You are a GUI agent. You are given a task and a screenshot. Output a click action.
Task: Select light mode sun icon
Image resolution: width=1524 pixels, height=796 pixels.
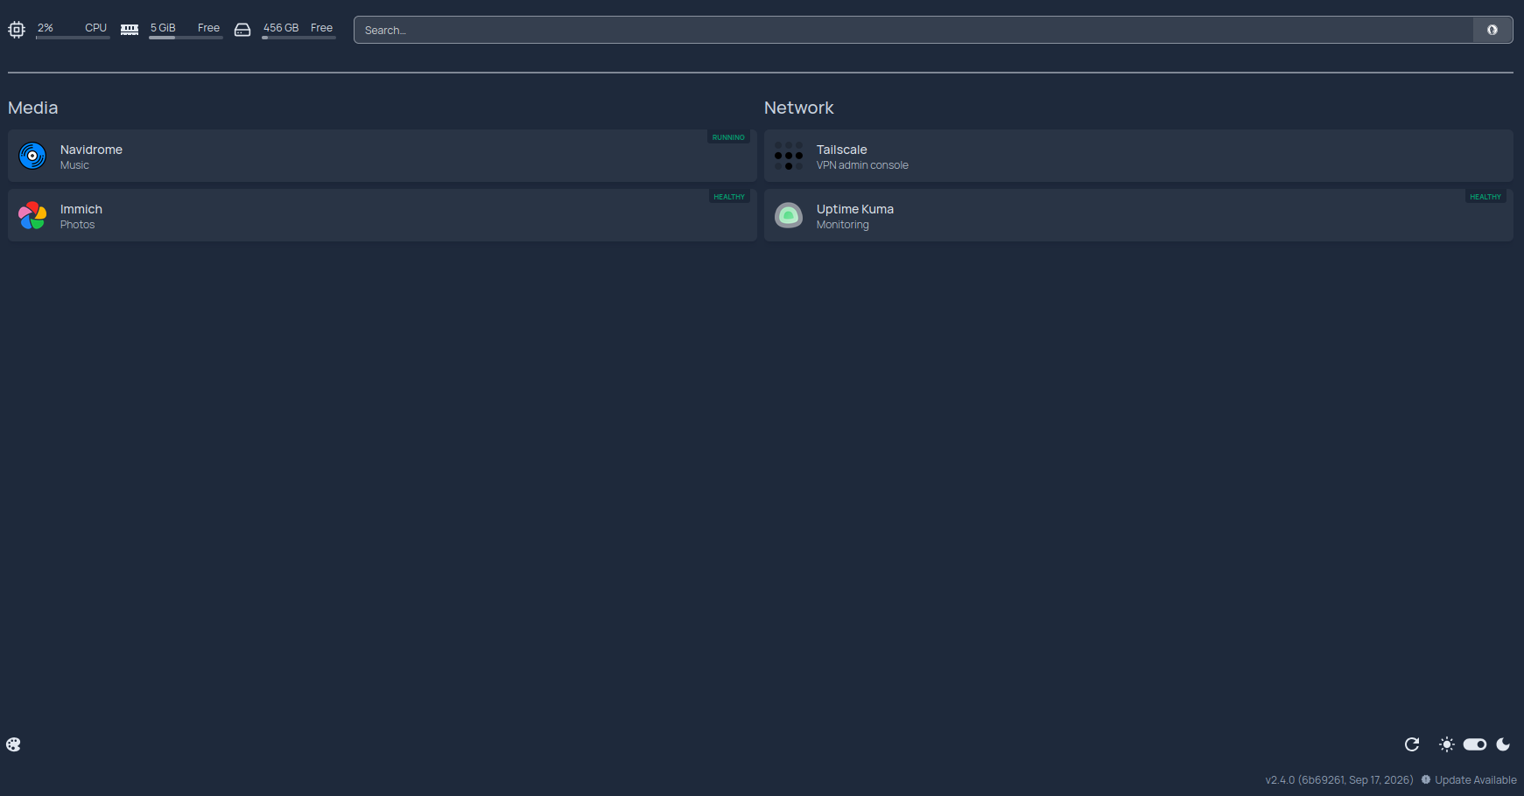1447,744
